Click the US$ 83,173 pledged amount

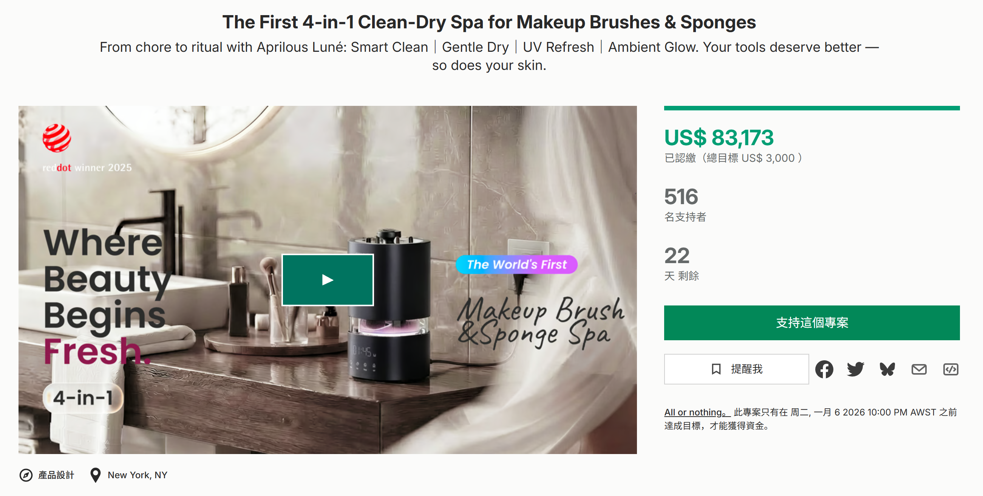pyautogui.click(x=719, y=138)
